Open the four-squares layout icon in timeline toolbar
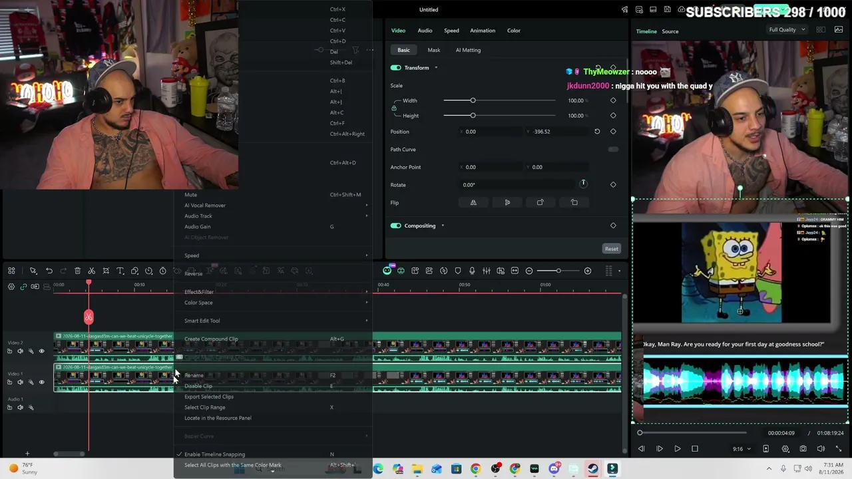This screenshot has width=852, height=479. [x=11, y=271]
